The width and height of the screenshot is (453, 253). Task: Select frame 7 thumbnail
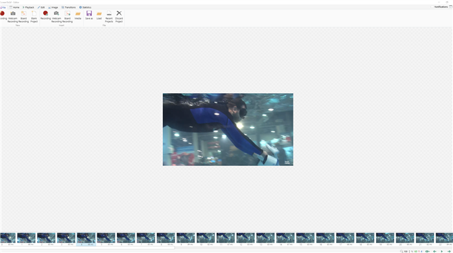[146, 239]
